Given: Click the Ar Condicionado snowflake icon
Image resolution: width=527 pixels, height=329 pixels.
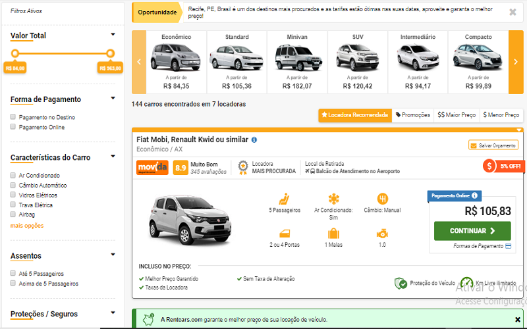Looking at the screenshot, I should pyautogui.click(x=333, y=199).
